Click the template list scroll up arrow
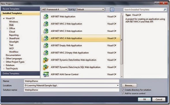 pos(122,14)
